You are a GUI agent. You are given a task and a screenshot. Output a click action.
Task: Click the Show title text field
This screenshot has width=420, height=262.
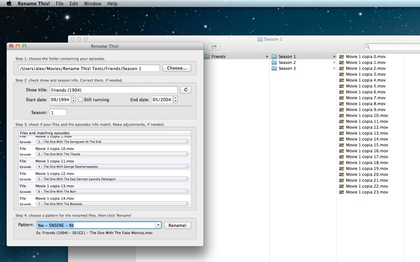click(x=113, y=90)
